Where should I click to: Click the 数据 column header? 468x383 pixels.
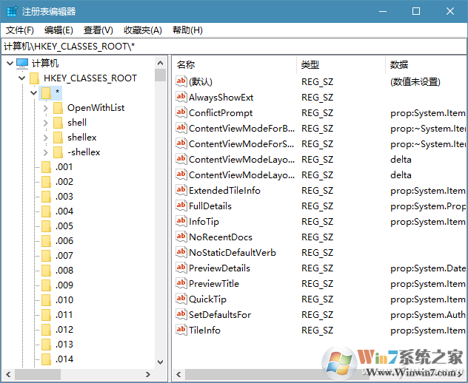[427, 64]
